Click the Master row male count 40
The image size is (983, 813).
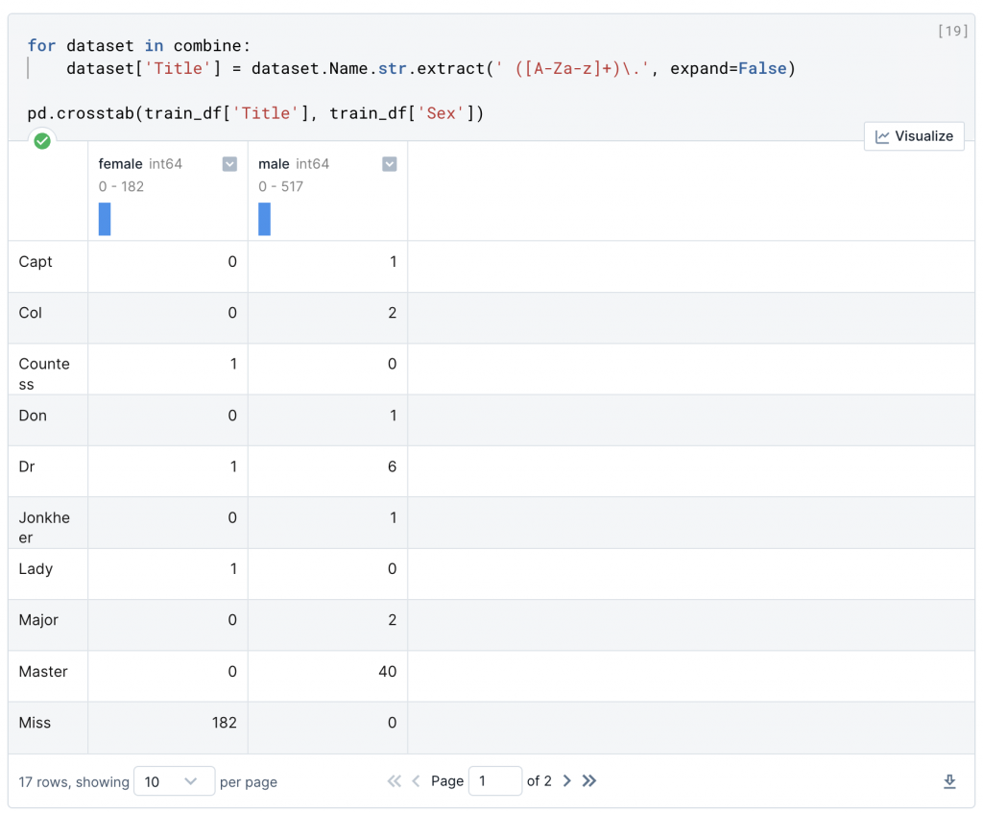(x=387, y=672)
